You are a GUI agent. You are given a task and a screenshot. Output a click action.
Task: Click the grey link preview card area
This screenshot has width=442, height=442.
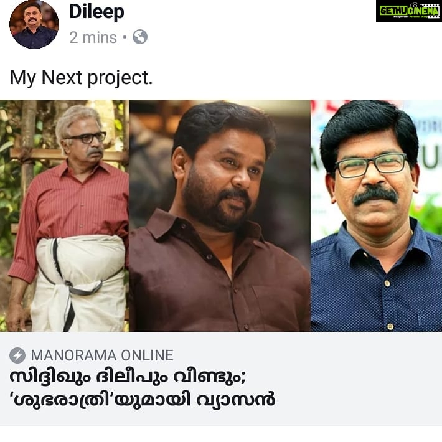tap(221, 379)
